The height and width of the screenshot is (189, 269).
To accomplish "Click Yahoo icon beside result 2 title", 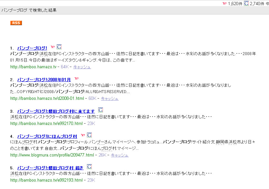I will (x=77, y=79).
